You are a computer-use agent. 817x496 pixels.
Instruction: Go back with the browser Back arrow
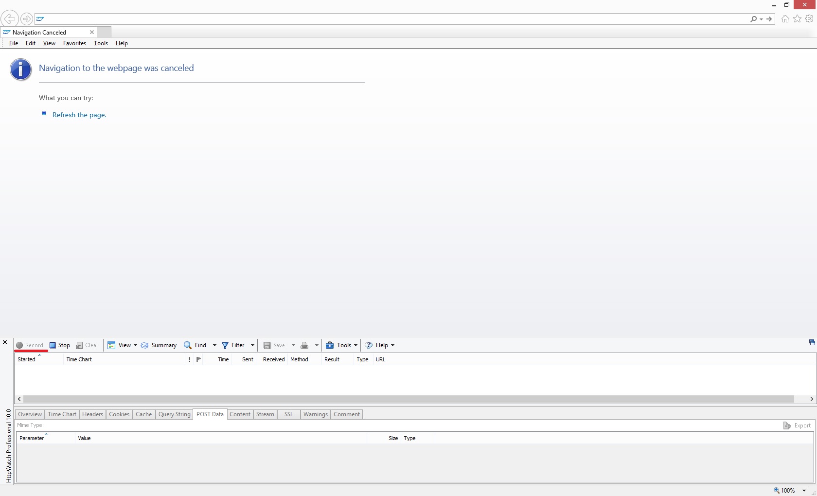(x=10, y=19)
